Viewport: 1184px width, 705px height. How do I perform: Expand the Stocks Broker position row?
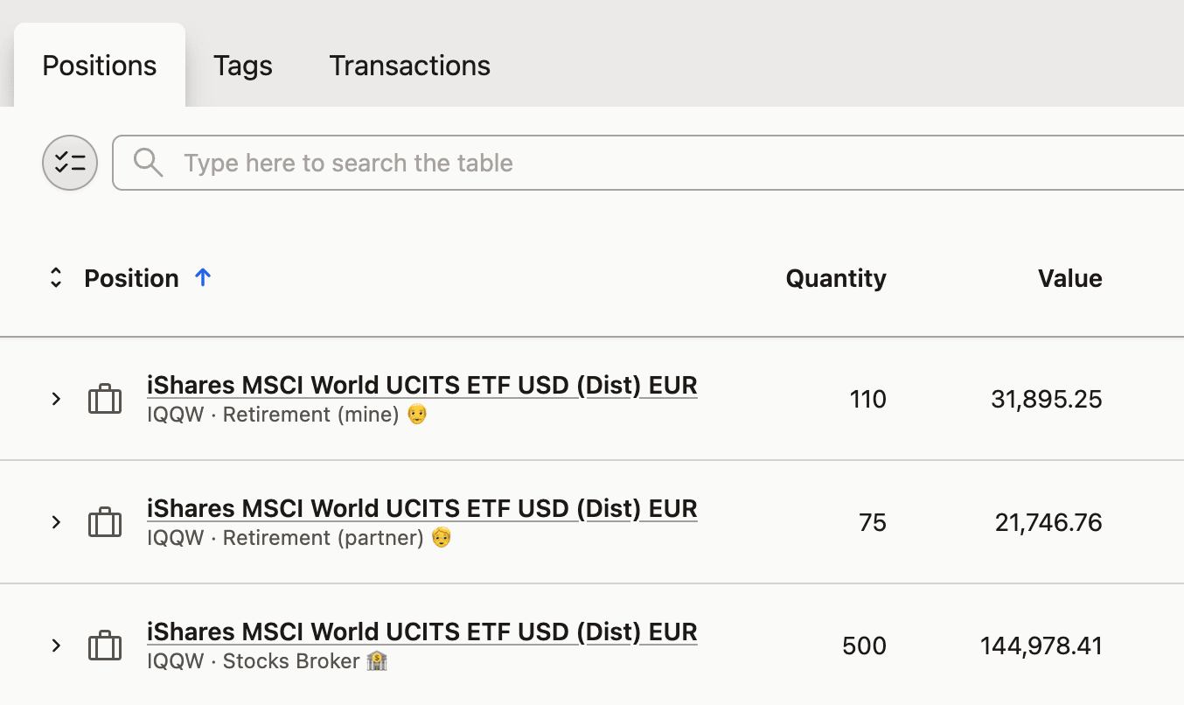[x=56, y=646]
